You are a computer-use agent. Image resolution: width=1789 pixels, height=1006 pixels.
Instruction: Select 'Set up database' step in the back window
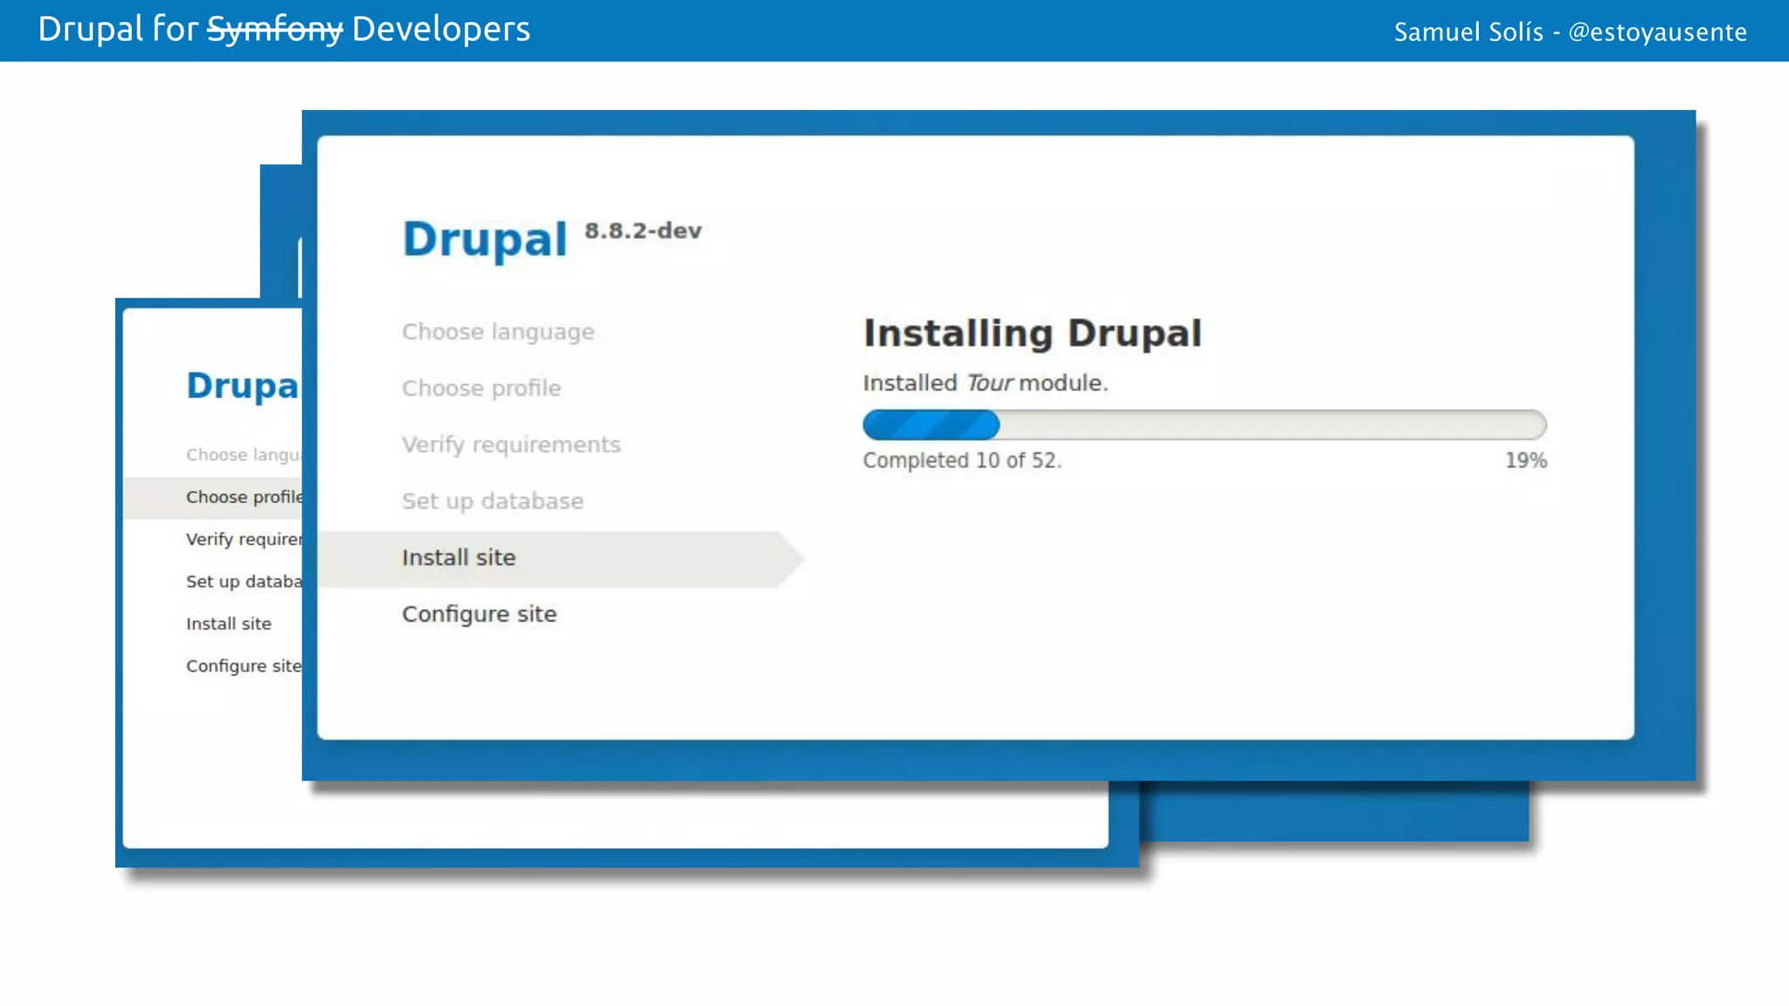pos(244,582)
